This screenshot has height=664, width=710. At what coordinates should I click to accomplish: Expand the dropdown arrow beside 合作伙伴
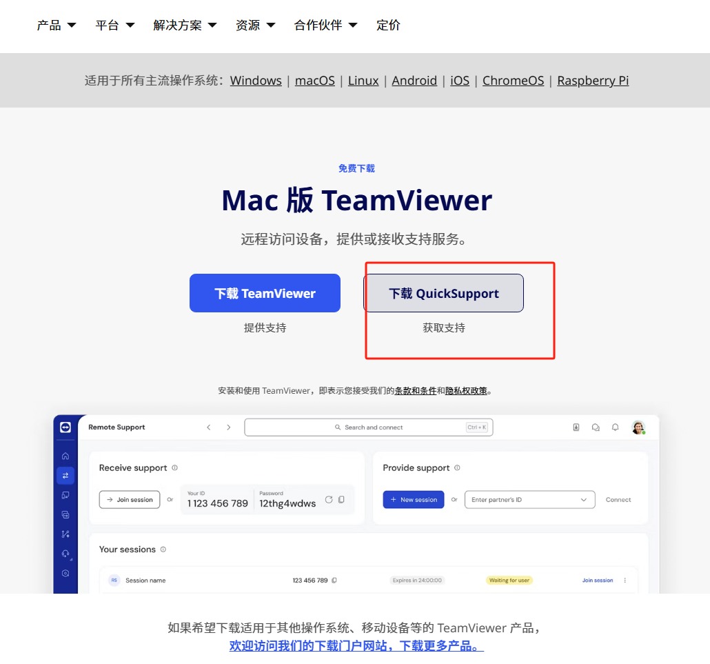353,26
